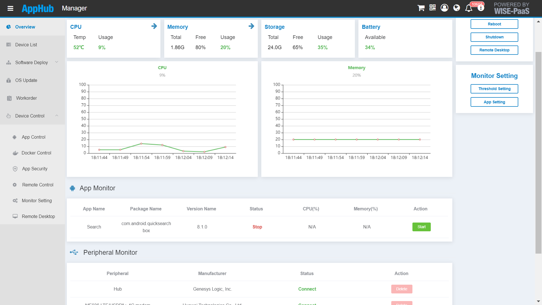Image resolution: width=542 pixels, height=305 pixels.
Task: Click the 10607 notification badge
Action: 477,4
